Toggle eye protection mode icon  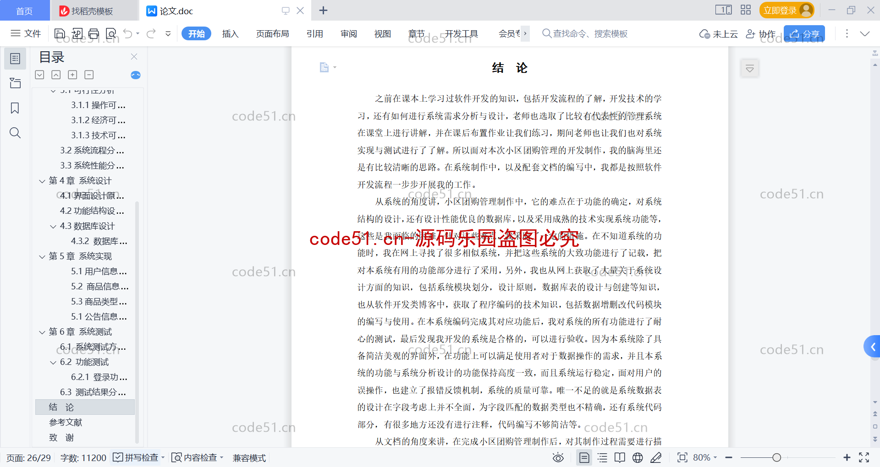[558, 457]
